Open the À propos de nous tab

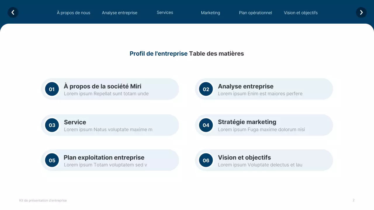74,13
